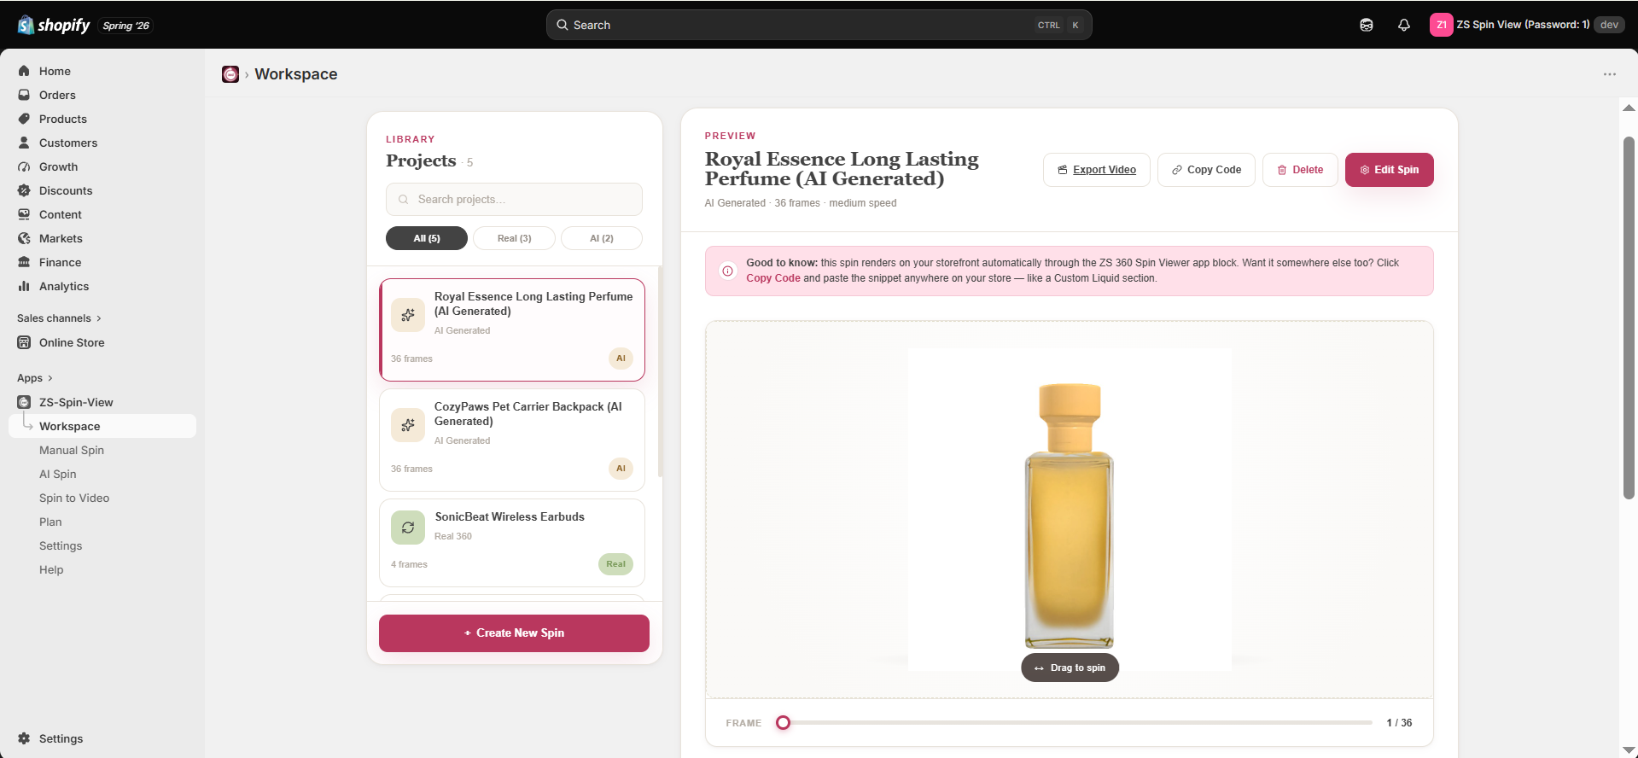Click the ZS Spin View app logo in breadcrumb
The image size is (1638, 758).
click(x=230, y=74)
